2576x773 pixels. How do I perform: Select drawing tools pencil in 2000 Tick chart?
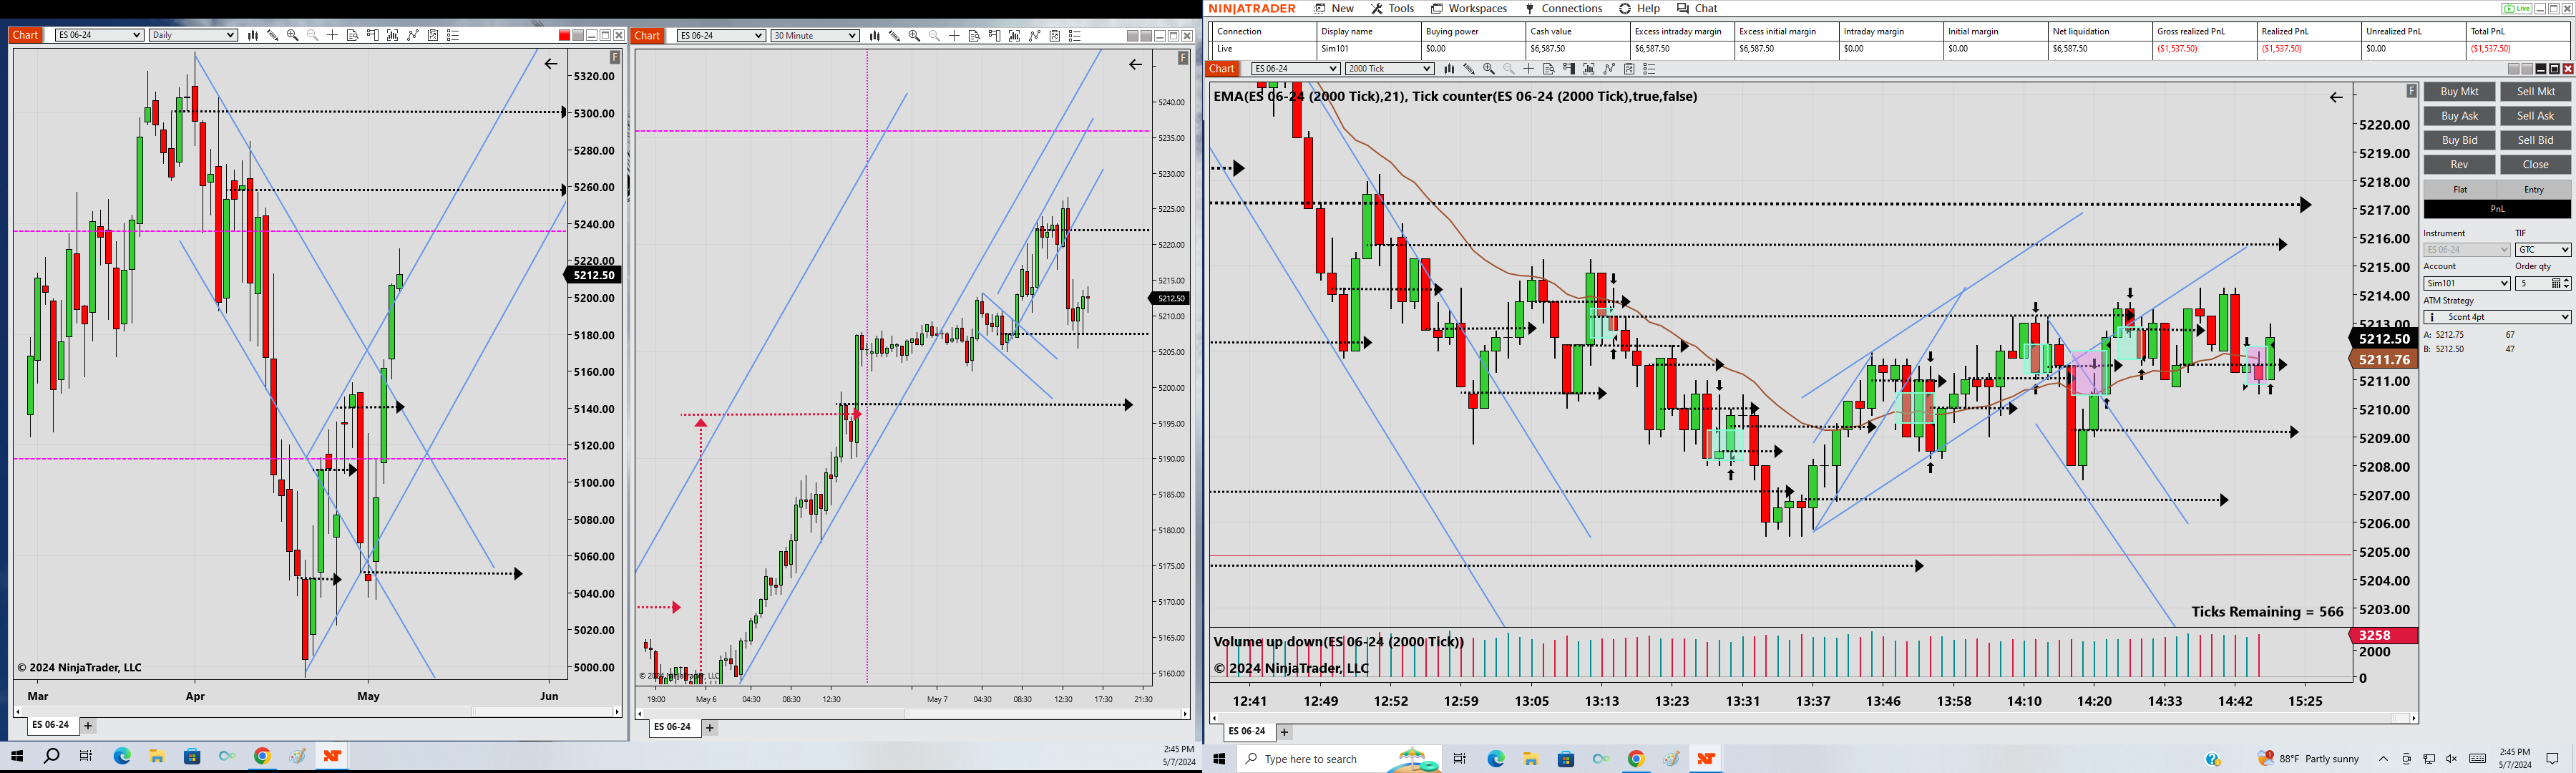[1469, 69]
